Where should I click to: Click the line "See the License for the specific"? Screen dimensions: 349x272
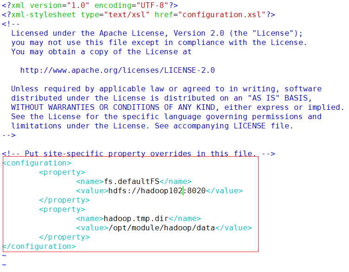pos(166,117)
